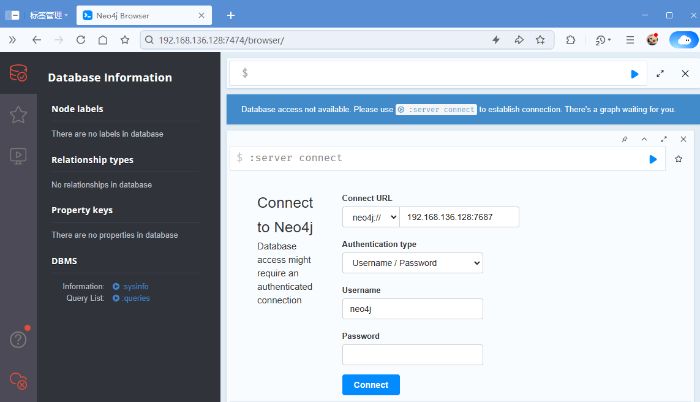This screenshot has width=700, height=402.
Task: Go forward in browser history
Action: click(x=58, y=40)
